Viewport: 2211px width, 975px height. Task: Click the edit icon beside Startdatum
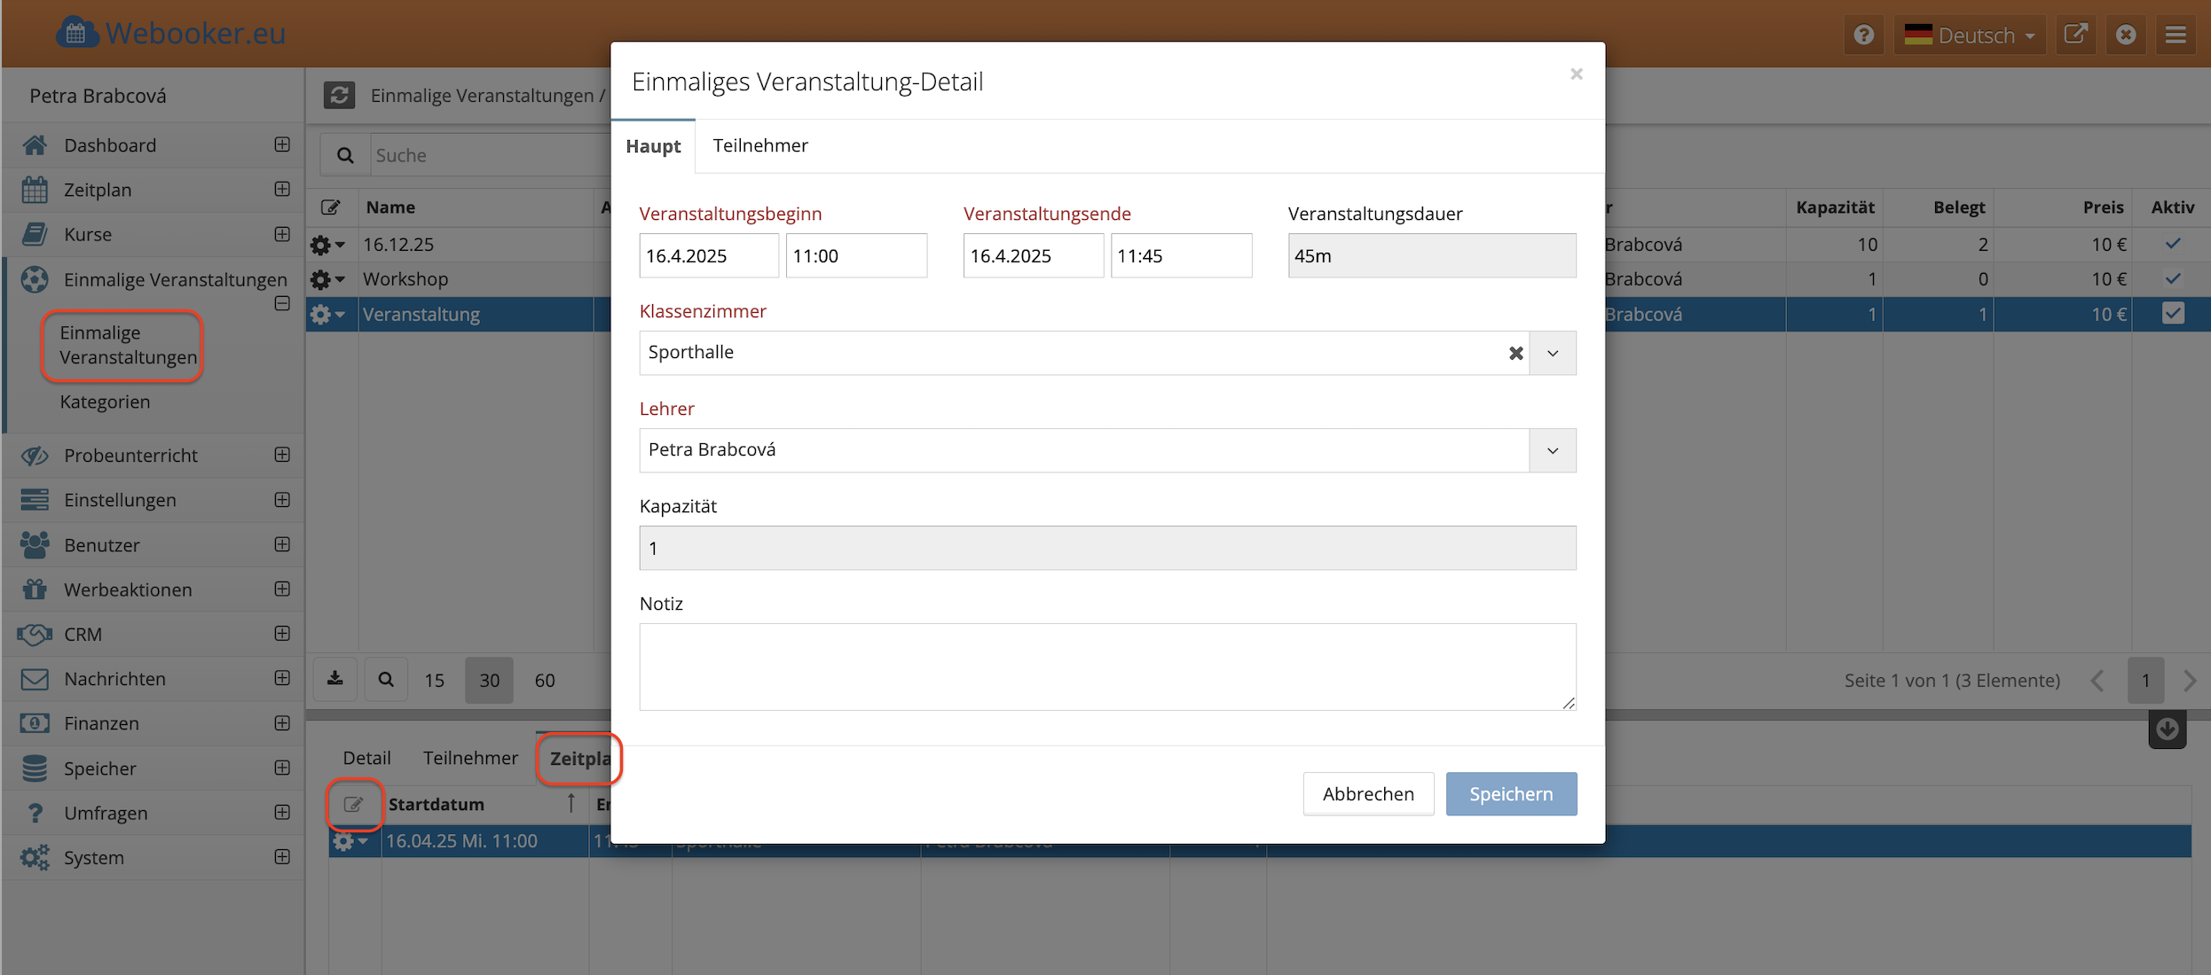click(x=353, y=804)
